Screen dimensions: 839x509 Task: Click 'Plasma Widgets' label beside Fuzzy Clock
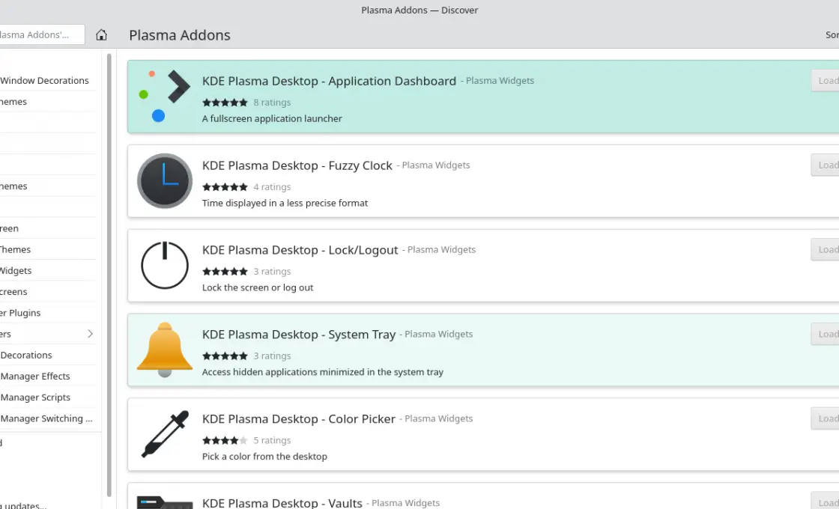[x=435, y=165]
